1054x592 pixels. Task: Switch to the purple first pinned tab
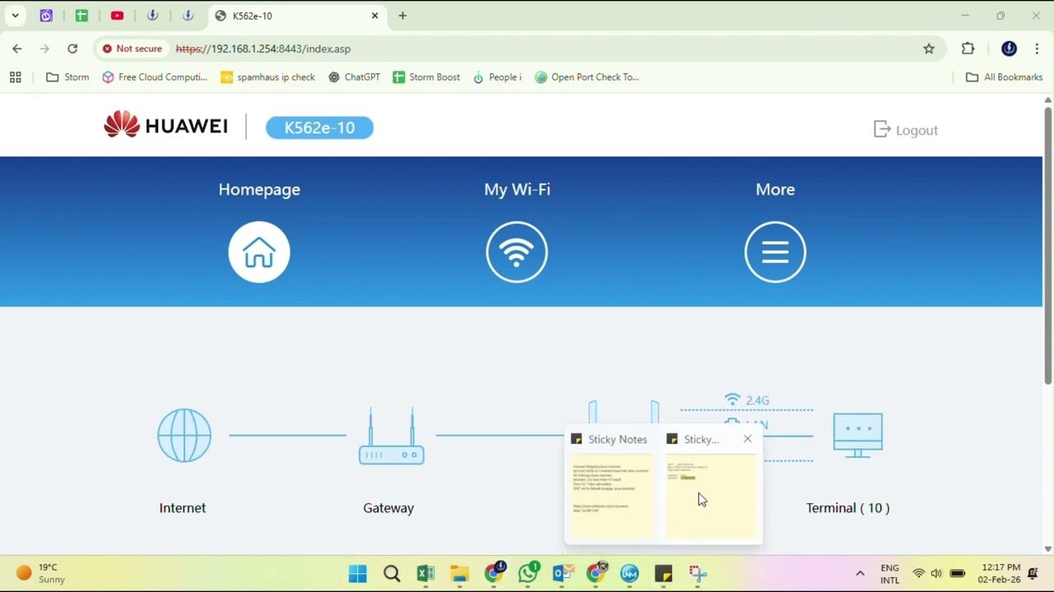(46, 16)
